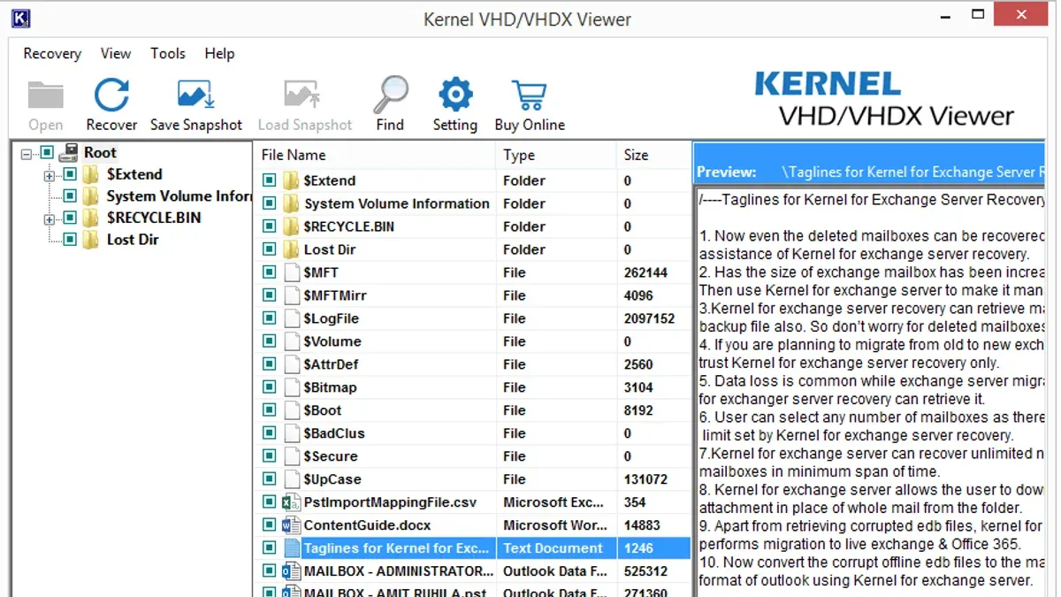
Task: Open the Tools menu
Action: pos(168,54)
